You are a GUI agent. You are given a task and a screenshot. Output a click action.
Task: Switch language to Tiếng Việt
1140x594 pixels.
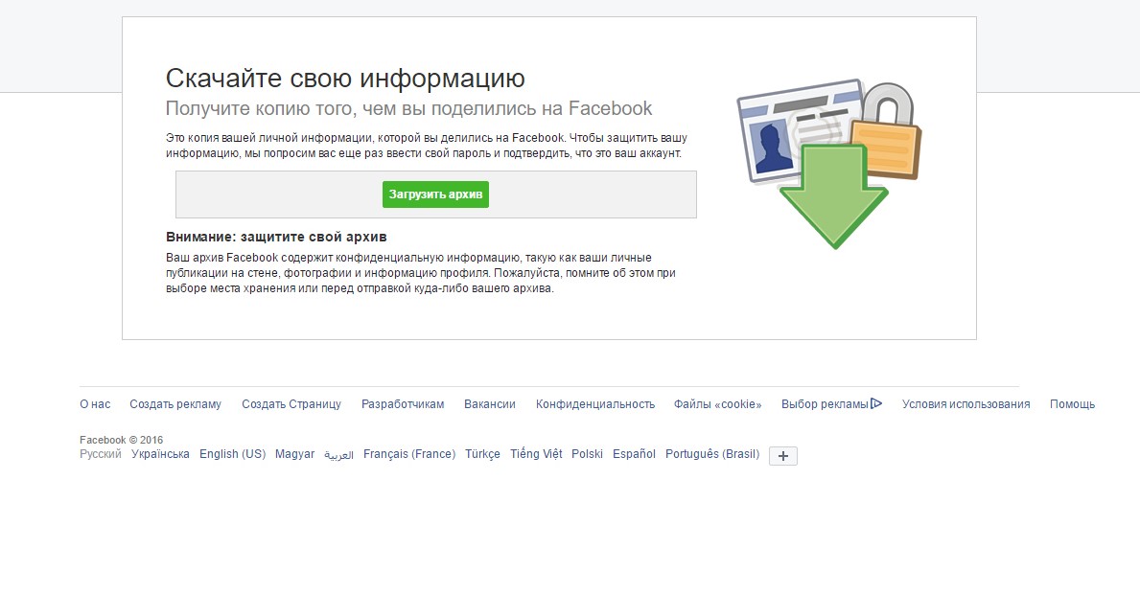tap(537, 454)
